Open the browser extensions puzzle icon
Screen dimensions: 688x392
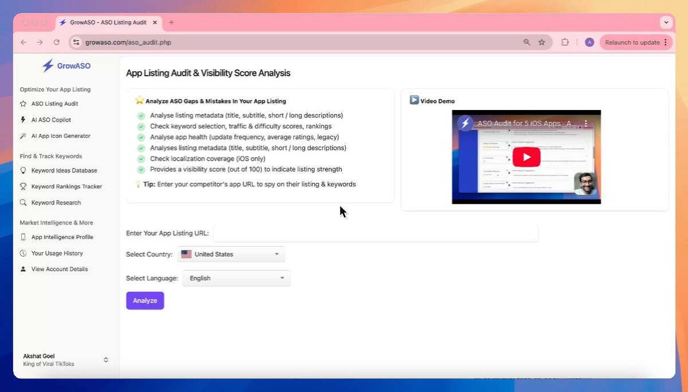pos(565,42)
